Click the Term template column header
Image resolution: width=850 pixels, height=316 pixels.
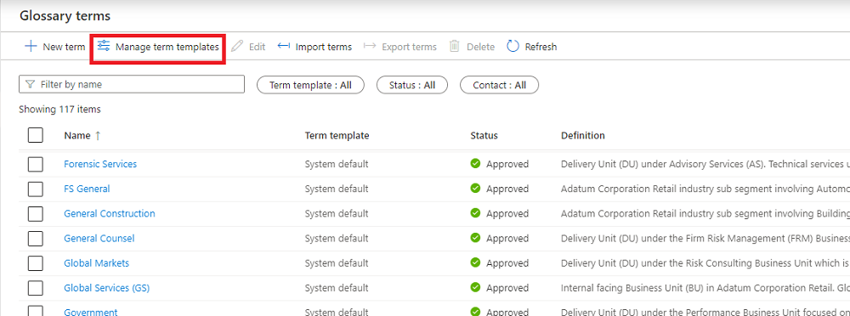coord(337,136)
